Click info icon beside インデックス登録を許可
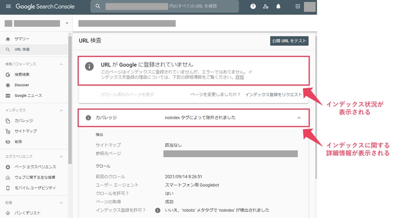 coord(157,210)
